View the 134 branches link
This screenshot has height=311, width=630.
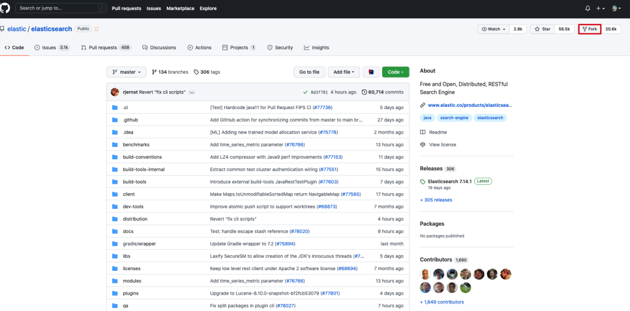click(170, 72)
